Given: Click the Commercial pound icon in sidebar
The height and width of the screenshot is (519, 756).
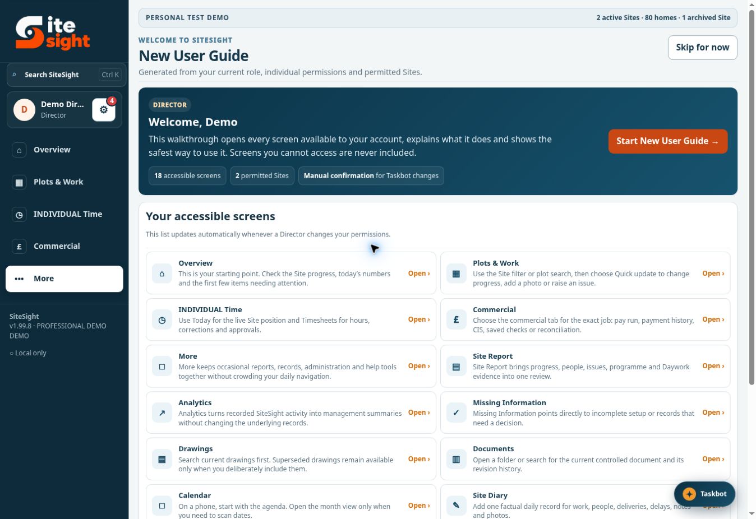Looking at the screenshot, I should (19, 246).
